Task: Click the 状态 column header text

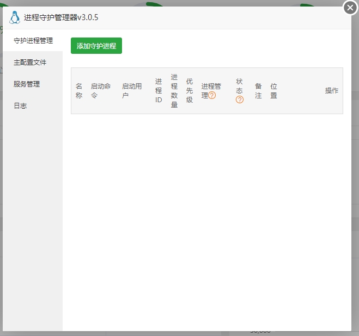Action: click(239, 86)
